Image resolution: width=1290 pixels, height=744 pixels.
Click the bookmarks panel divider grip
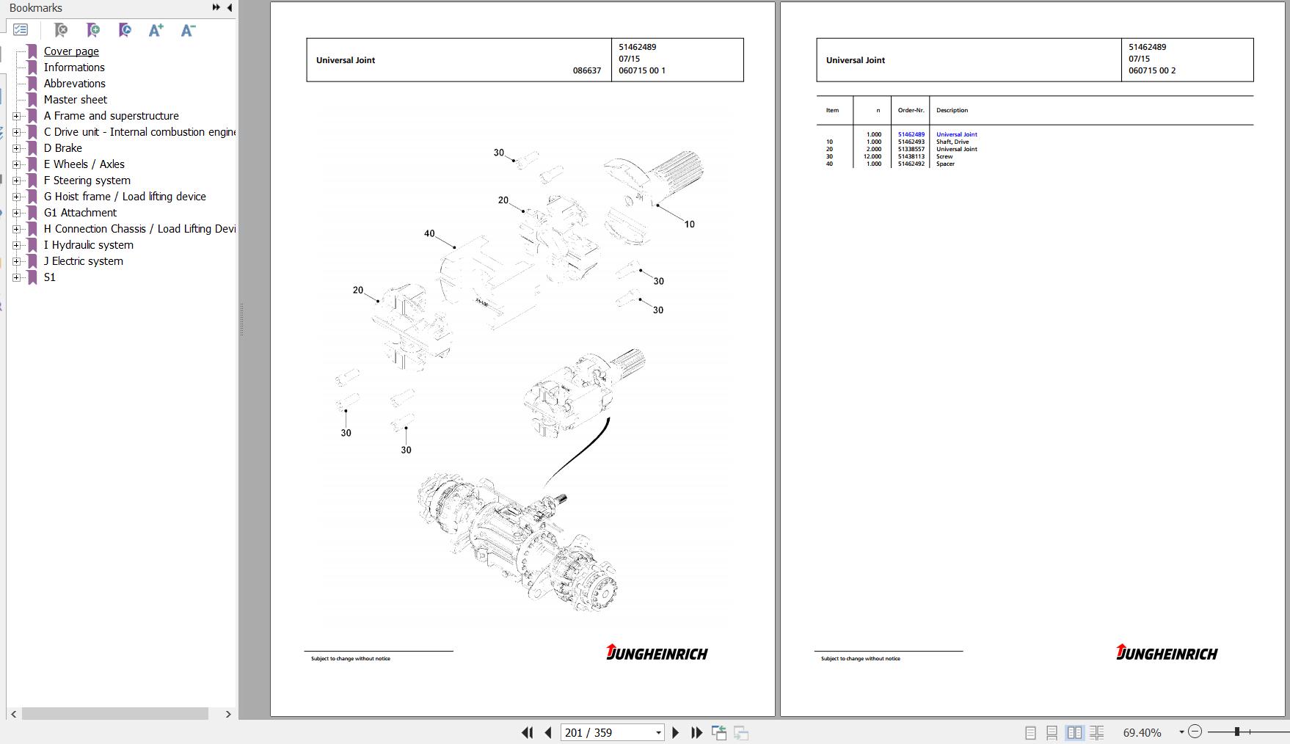pos(241,319)
